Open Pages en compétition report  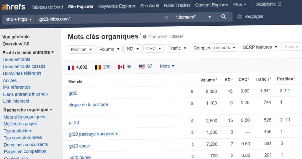point(25,152)
